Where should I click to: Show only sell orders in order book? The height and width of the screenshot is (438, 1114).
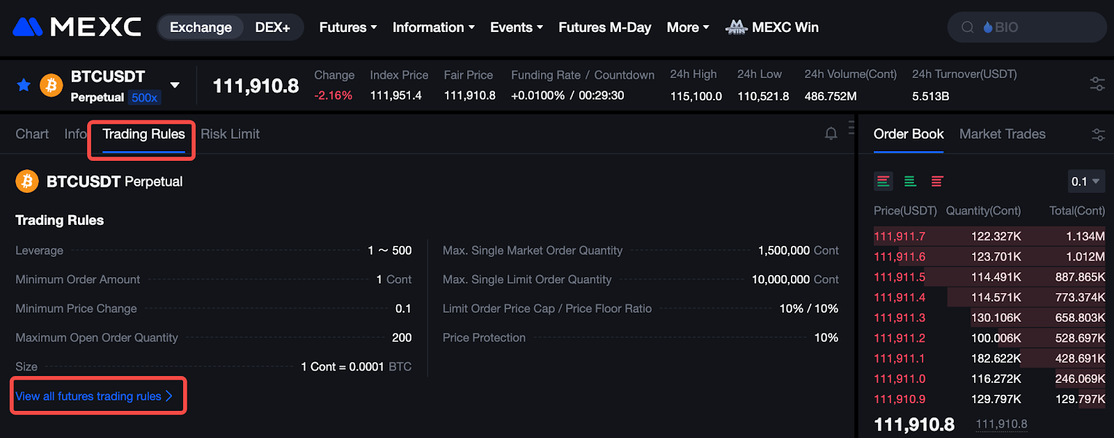tap(937, 181)
